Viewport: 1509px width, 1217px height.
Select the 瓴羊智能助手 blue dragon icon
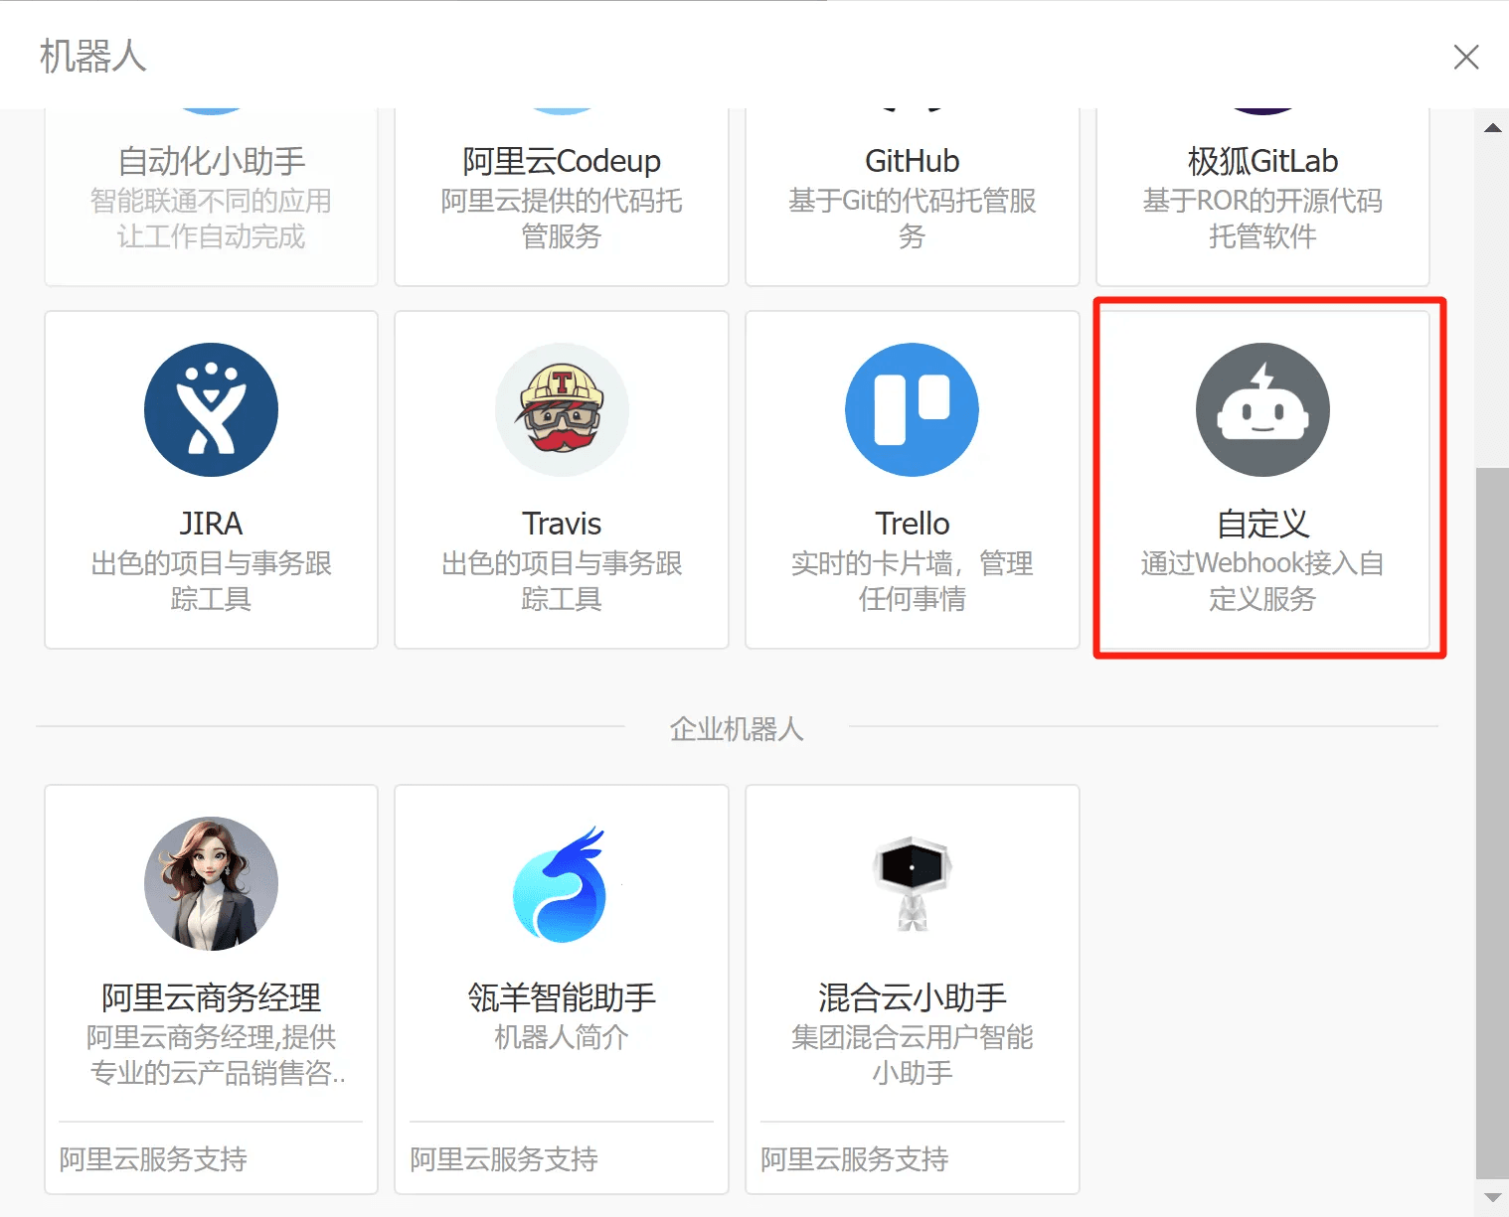tap(562, 883)
